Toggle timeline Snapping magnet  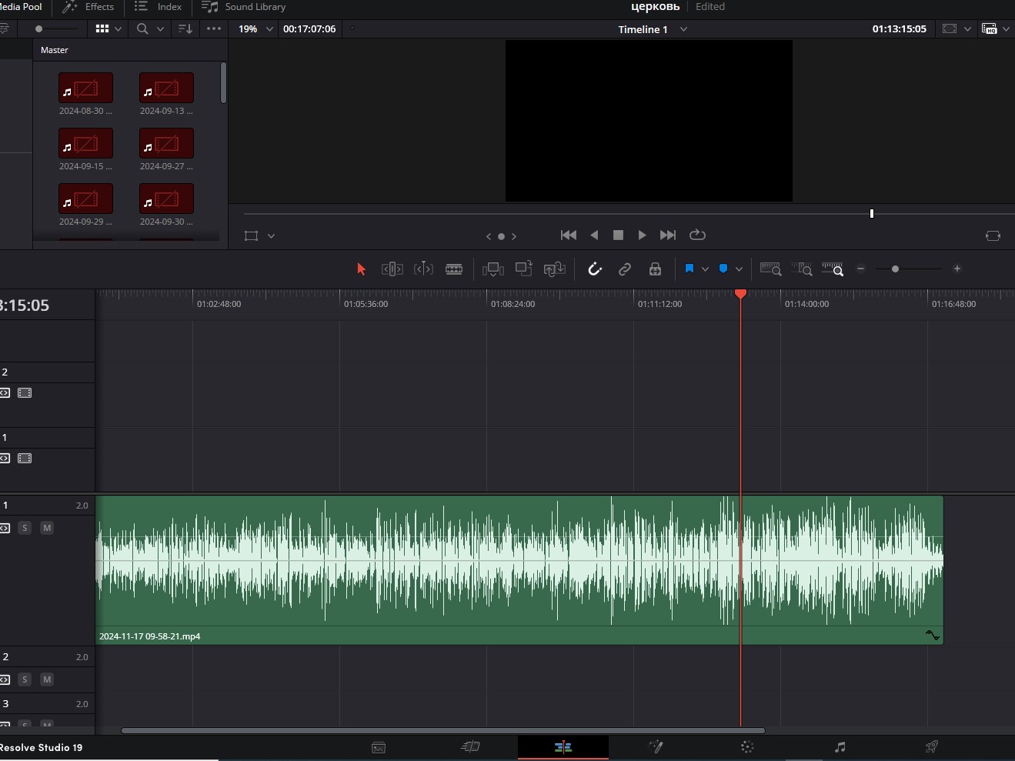(595, 269)
